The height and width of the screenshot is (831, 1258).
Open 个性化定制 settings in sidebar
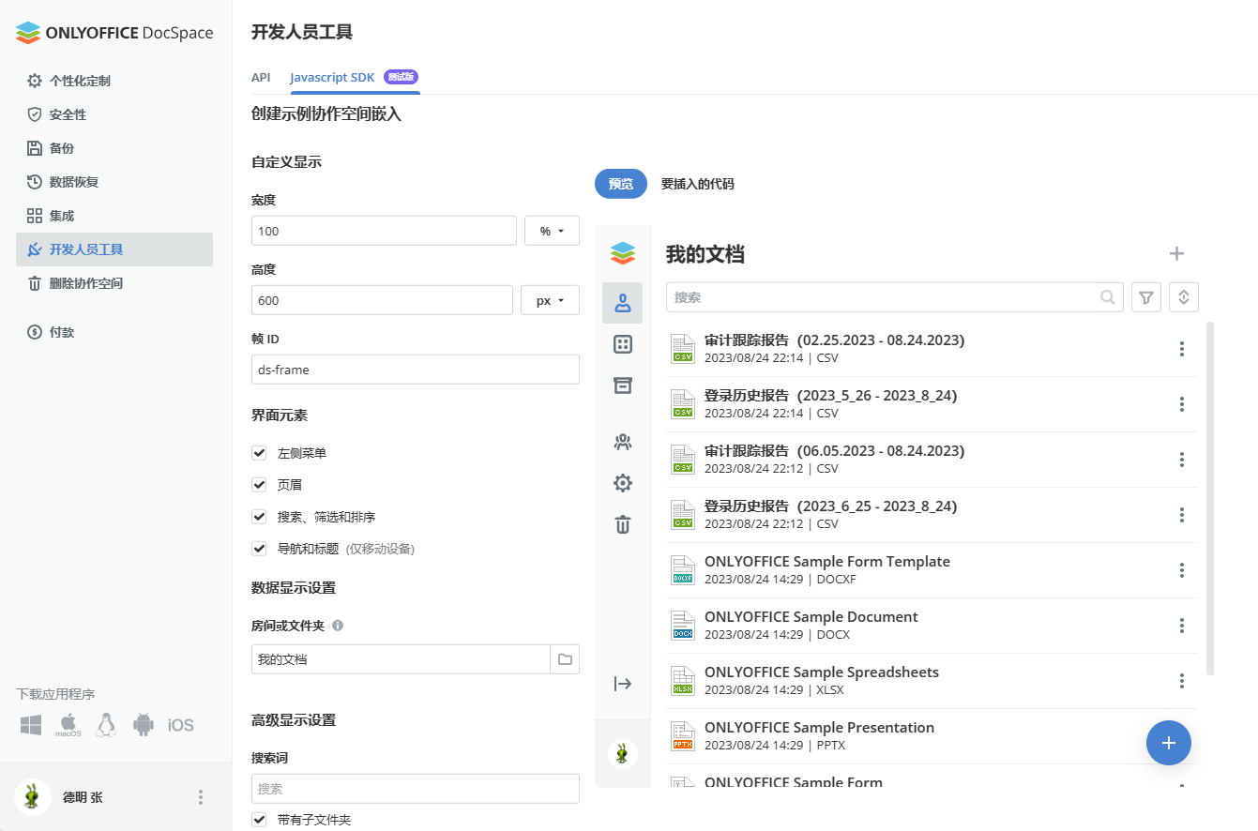[x=114, y=81]
